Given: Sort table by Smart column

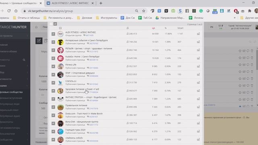Looking at the screenshot, I should pos(180,28).
